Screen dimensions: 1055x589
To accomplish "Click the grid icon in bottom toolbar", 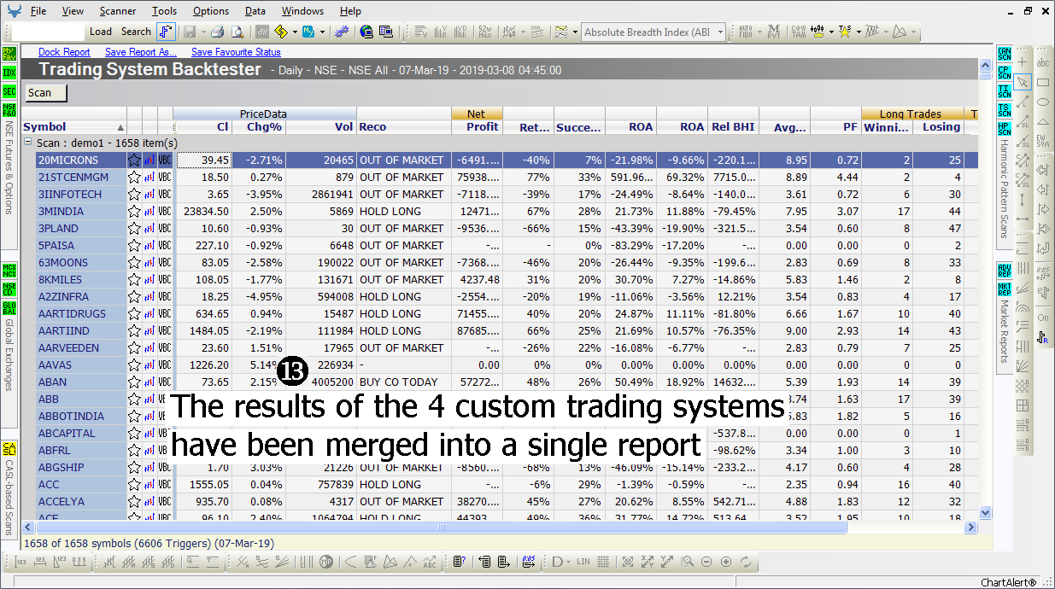I will point(603,562).
